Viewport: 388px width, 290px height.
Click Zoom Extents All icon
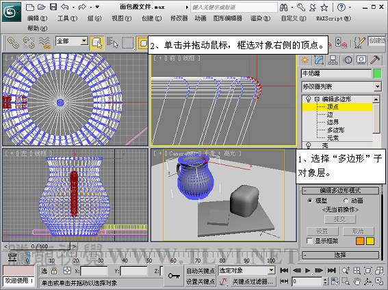[x=379, y=271]
